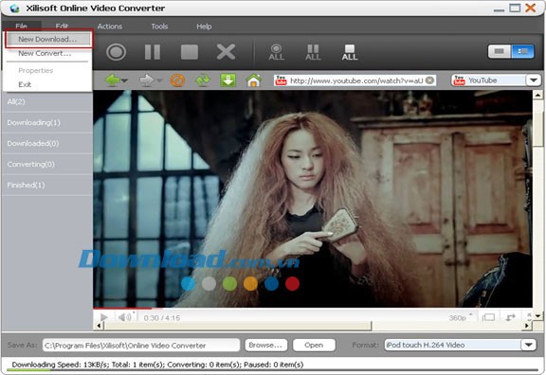Click the video play button
This screenshot has width=546, height=375.
click(103, 317)
